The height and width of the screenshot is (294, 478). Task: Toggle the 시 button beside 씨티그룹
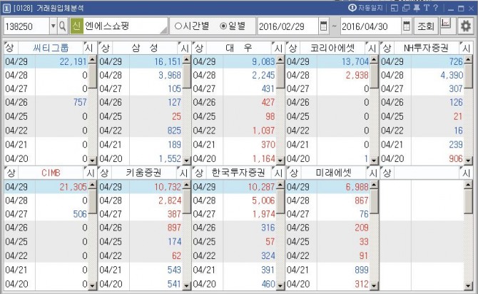coord(89,48)
